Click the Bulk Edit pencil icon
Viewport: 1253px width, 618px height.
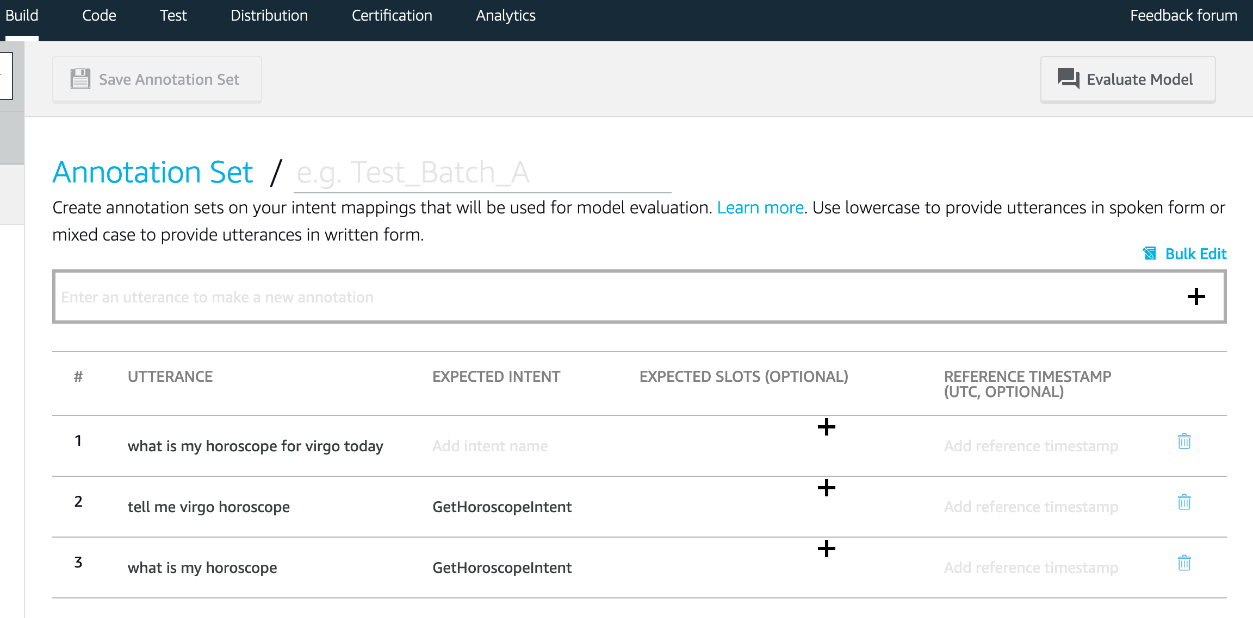tap(1149, 253)
